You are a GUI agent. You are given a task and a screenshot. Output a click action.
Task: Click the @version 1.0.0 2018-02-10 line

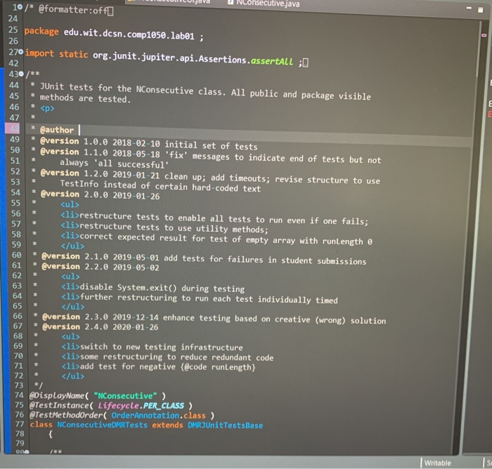[148, 144]
